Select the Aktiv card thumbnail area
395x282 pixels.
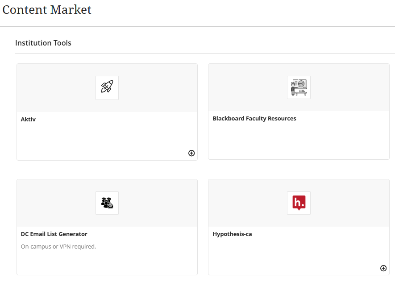click(x=107, y=87)
